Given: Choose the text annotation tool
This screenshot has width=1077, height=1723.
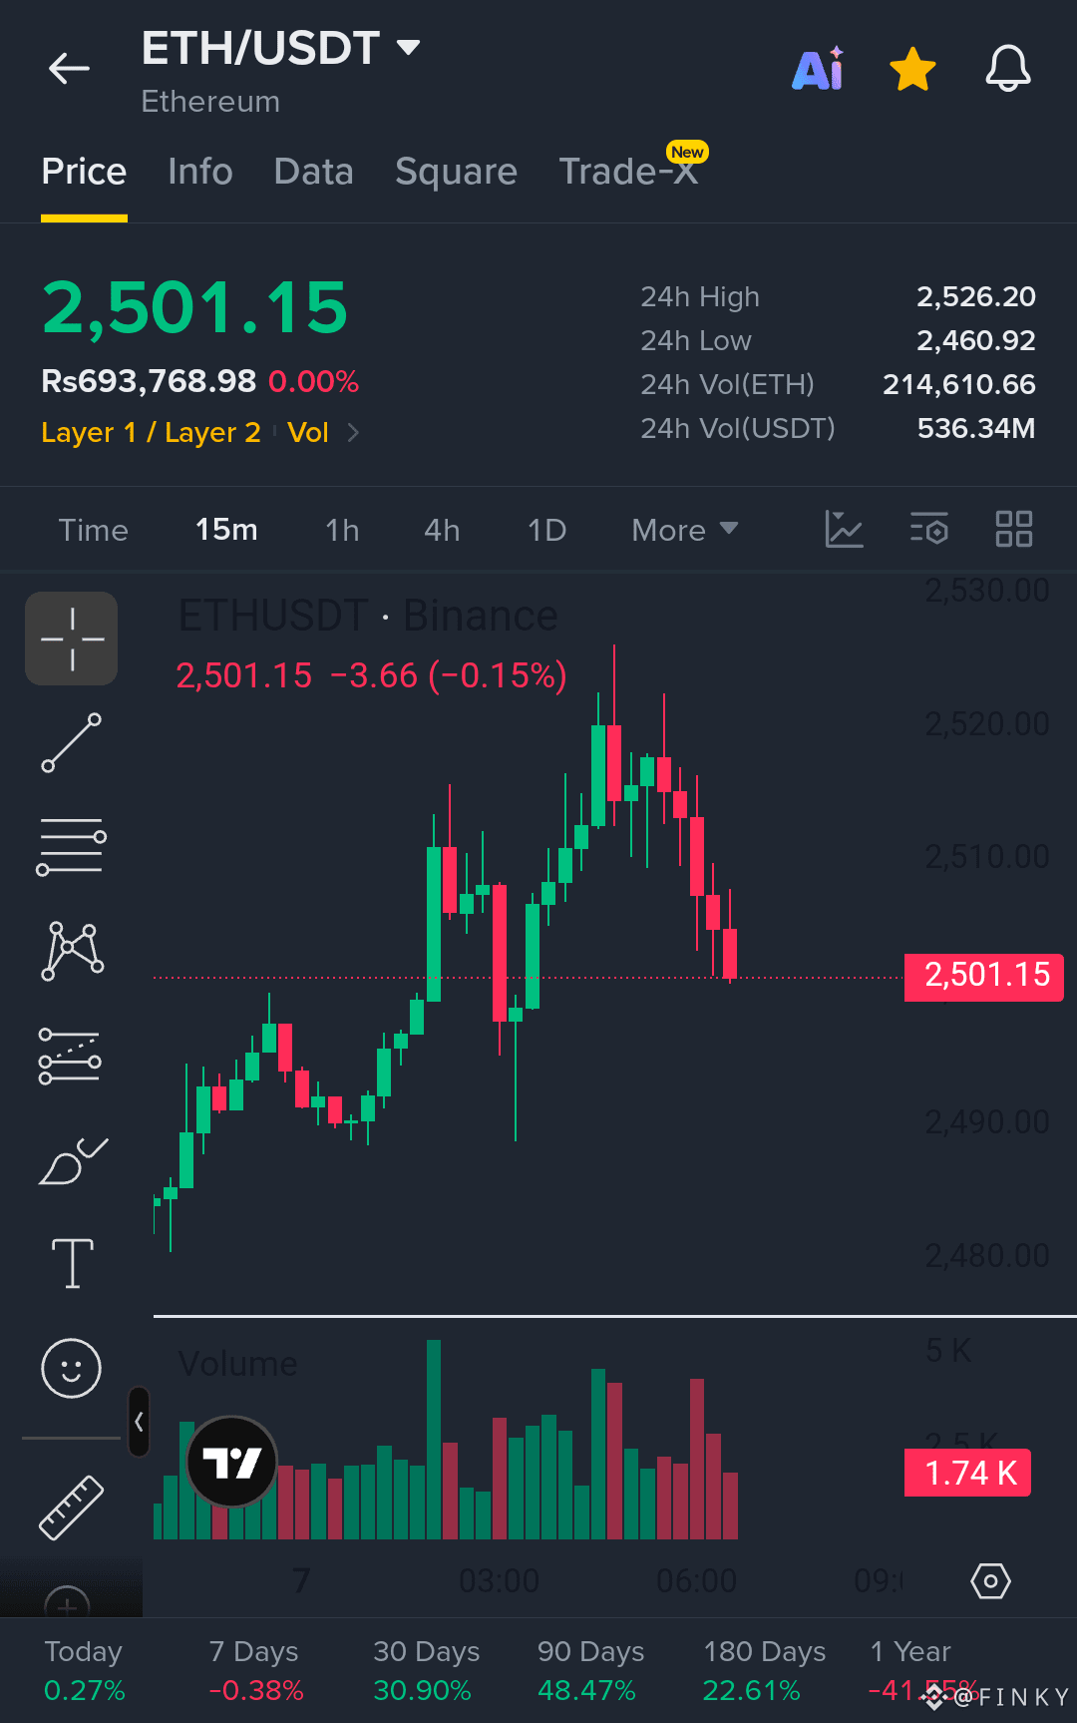Looking at the screenshot, I should (72, 1264).
